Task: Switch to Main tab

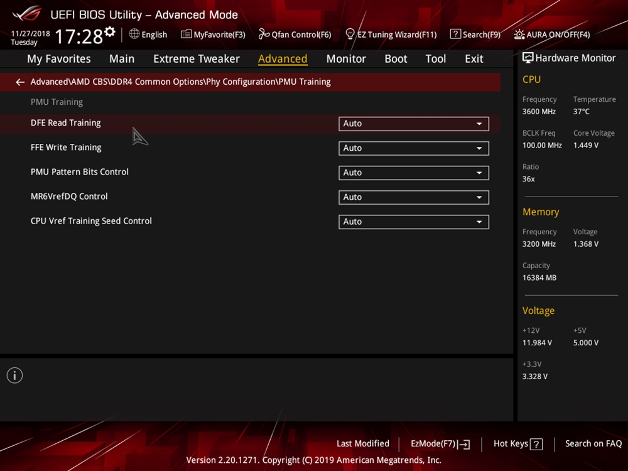Action: 122,59
